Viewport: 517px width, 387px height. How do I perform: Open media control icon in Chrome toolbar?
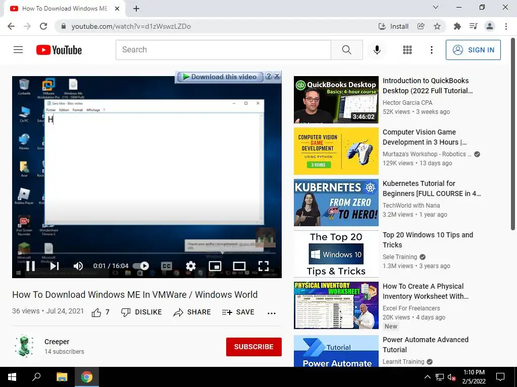point(474,26)
